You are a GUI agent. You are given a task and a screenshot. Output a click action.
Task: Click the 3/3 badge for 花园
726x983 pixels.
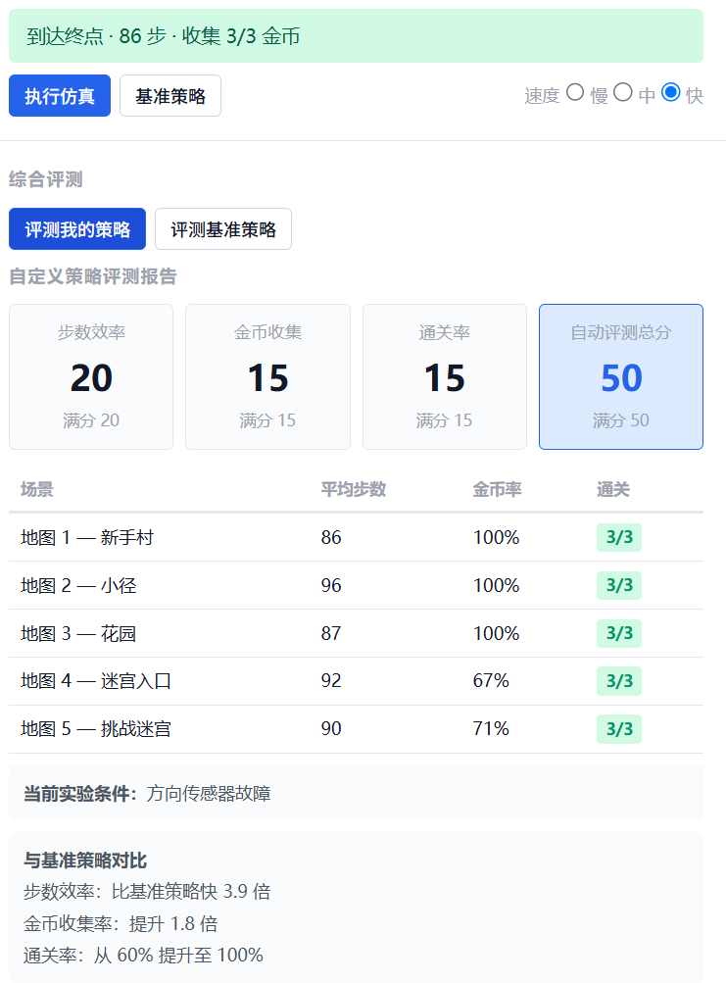coord(619,633)
